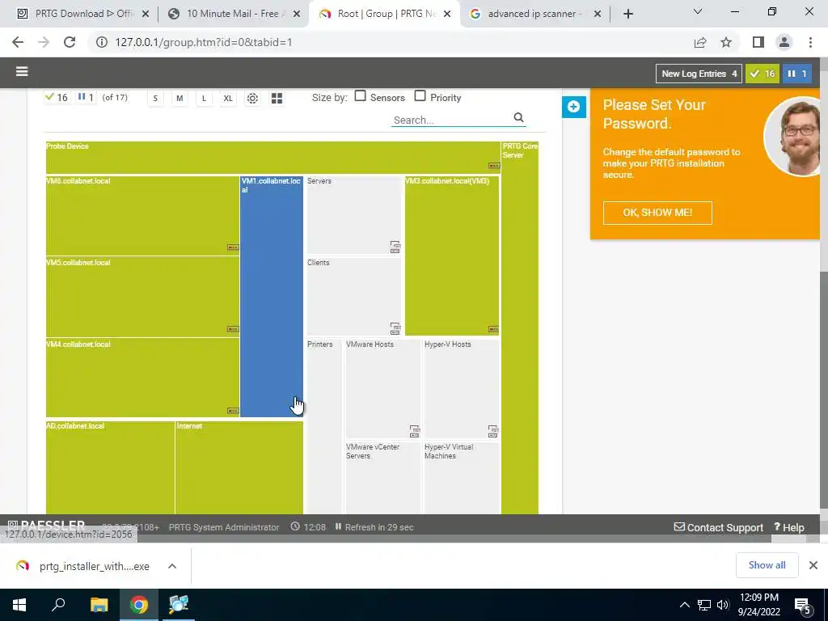Click the search magnifier icon
Image resolution: width=828 pixels, height=621 pixels.
point(518,118)
